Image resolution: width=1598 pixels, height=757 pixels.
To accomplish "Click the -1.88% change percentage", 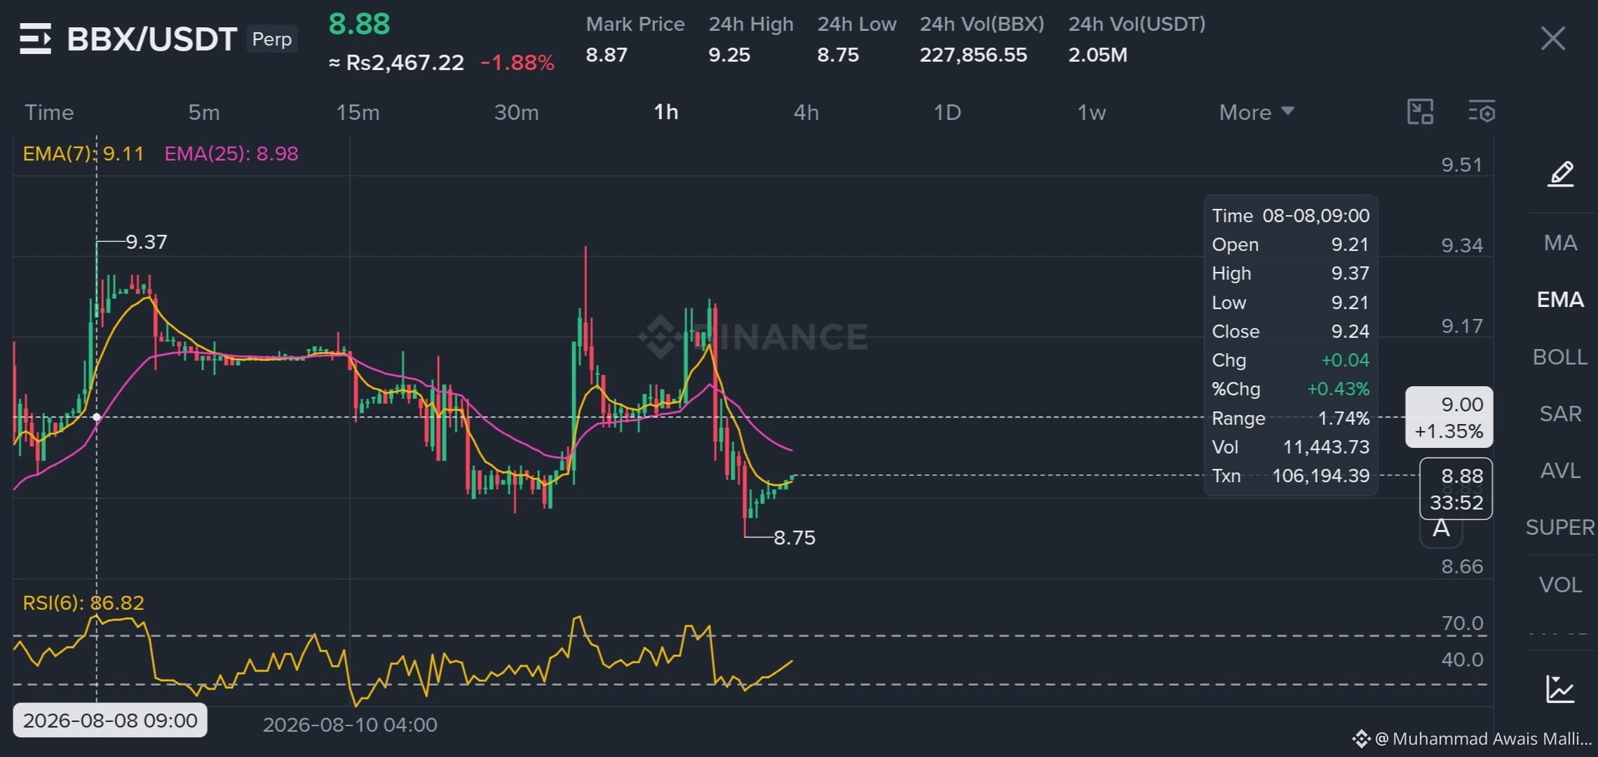I will (517, 63).
